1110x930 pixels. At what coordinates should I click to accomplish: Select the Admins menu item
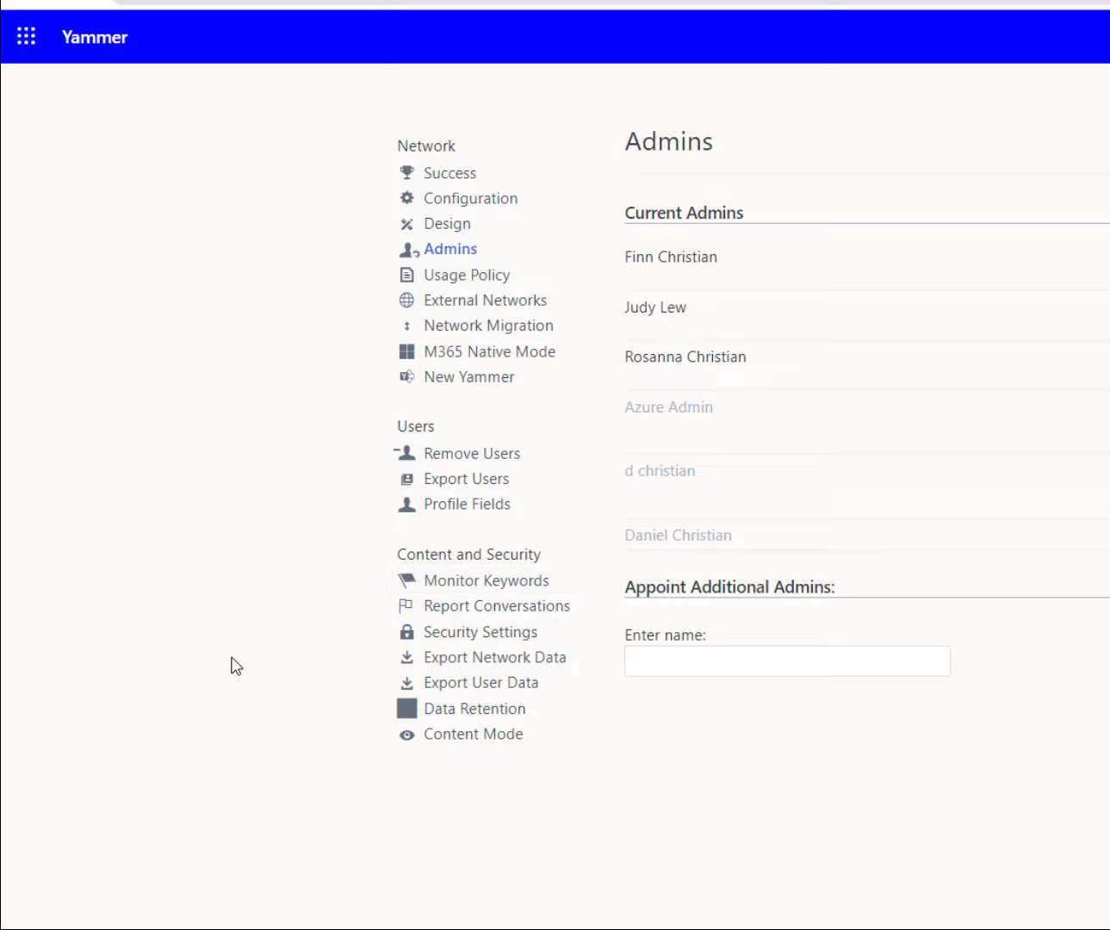point(450,249)
